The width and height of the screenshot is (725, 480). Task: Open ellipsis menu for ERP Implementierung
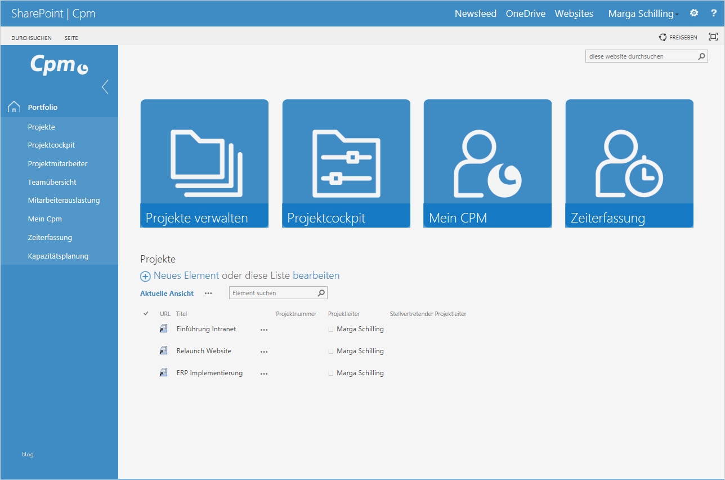[x=264, y=374]
